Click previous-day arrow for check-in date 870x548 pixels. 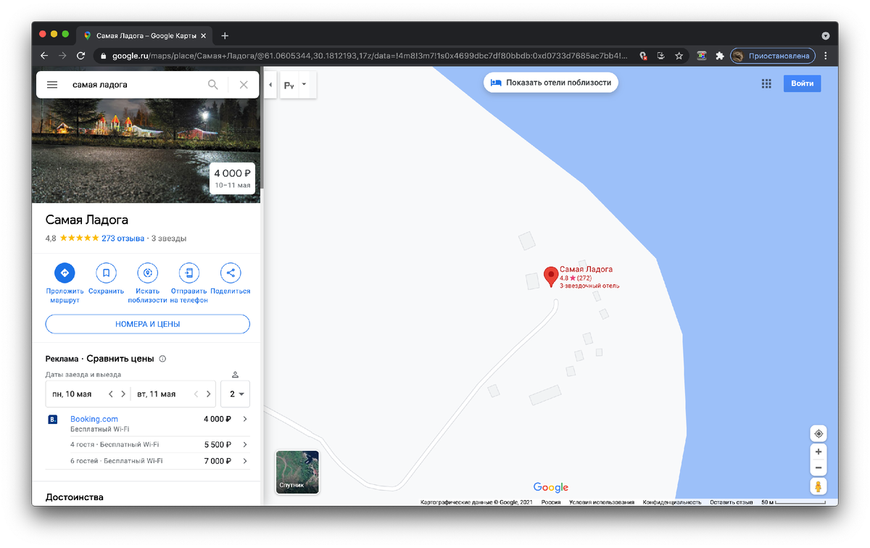tap(111, 394)
